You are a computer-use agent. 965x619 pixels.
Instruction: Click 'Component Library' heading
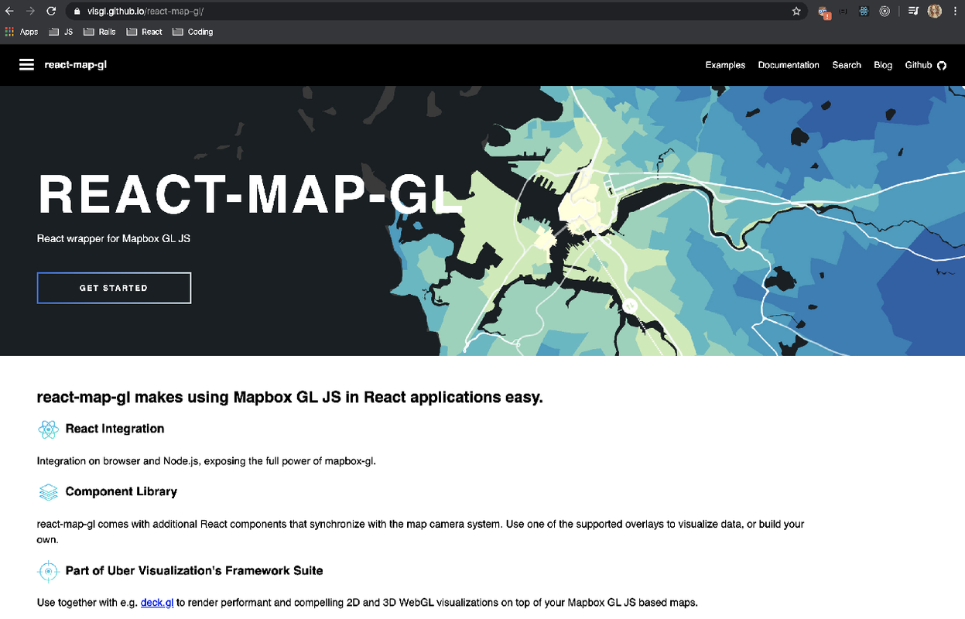(121, 491)
